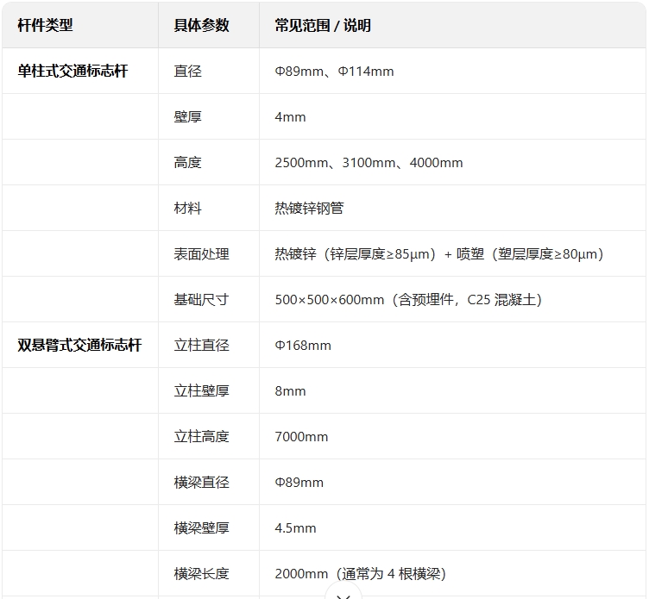Click the Φ89mm、Φ114mm diameter value
The image size is (649, 599).
tap(334, 72)
